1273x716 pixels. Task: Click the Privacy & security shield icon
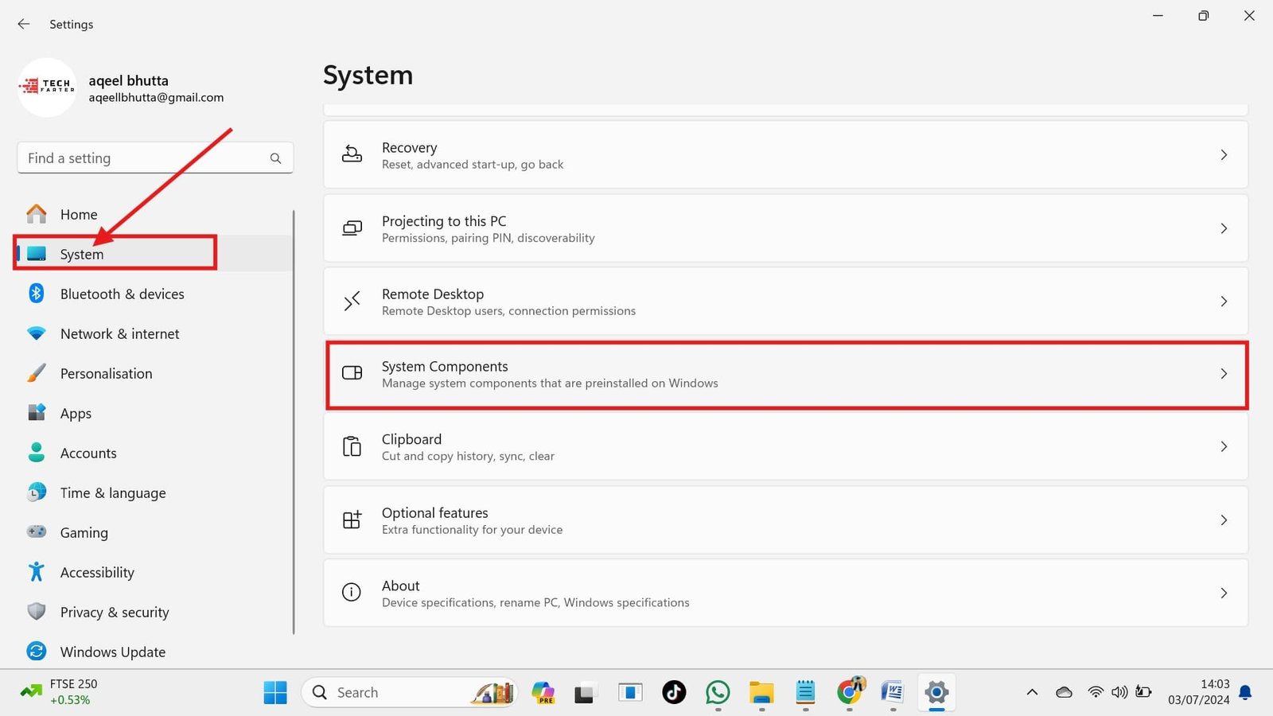[37, 612]
